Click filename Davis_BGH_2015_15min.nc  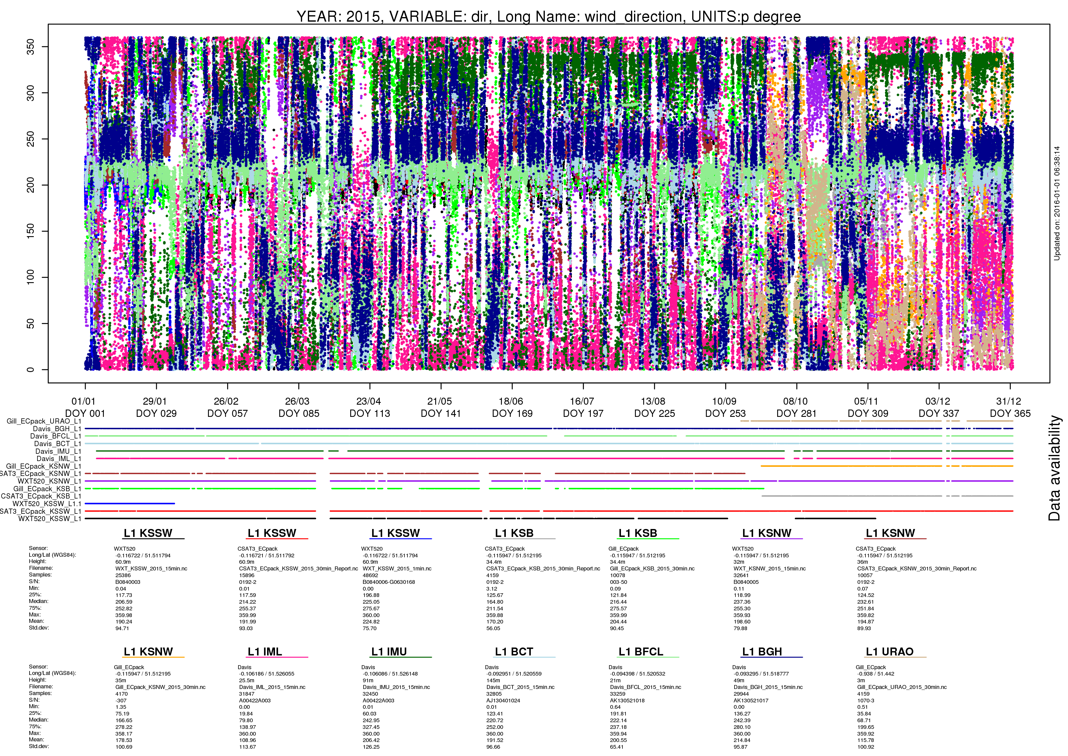(x=768, y=687)
